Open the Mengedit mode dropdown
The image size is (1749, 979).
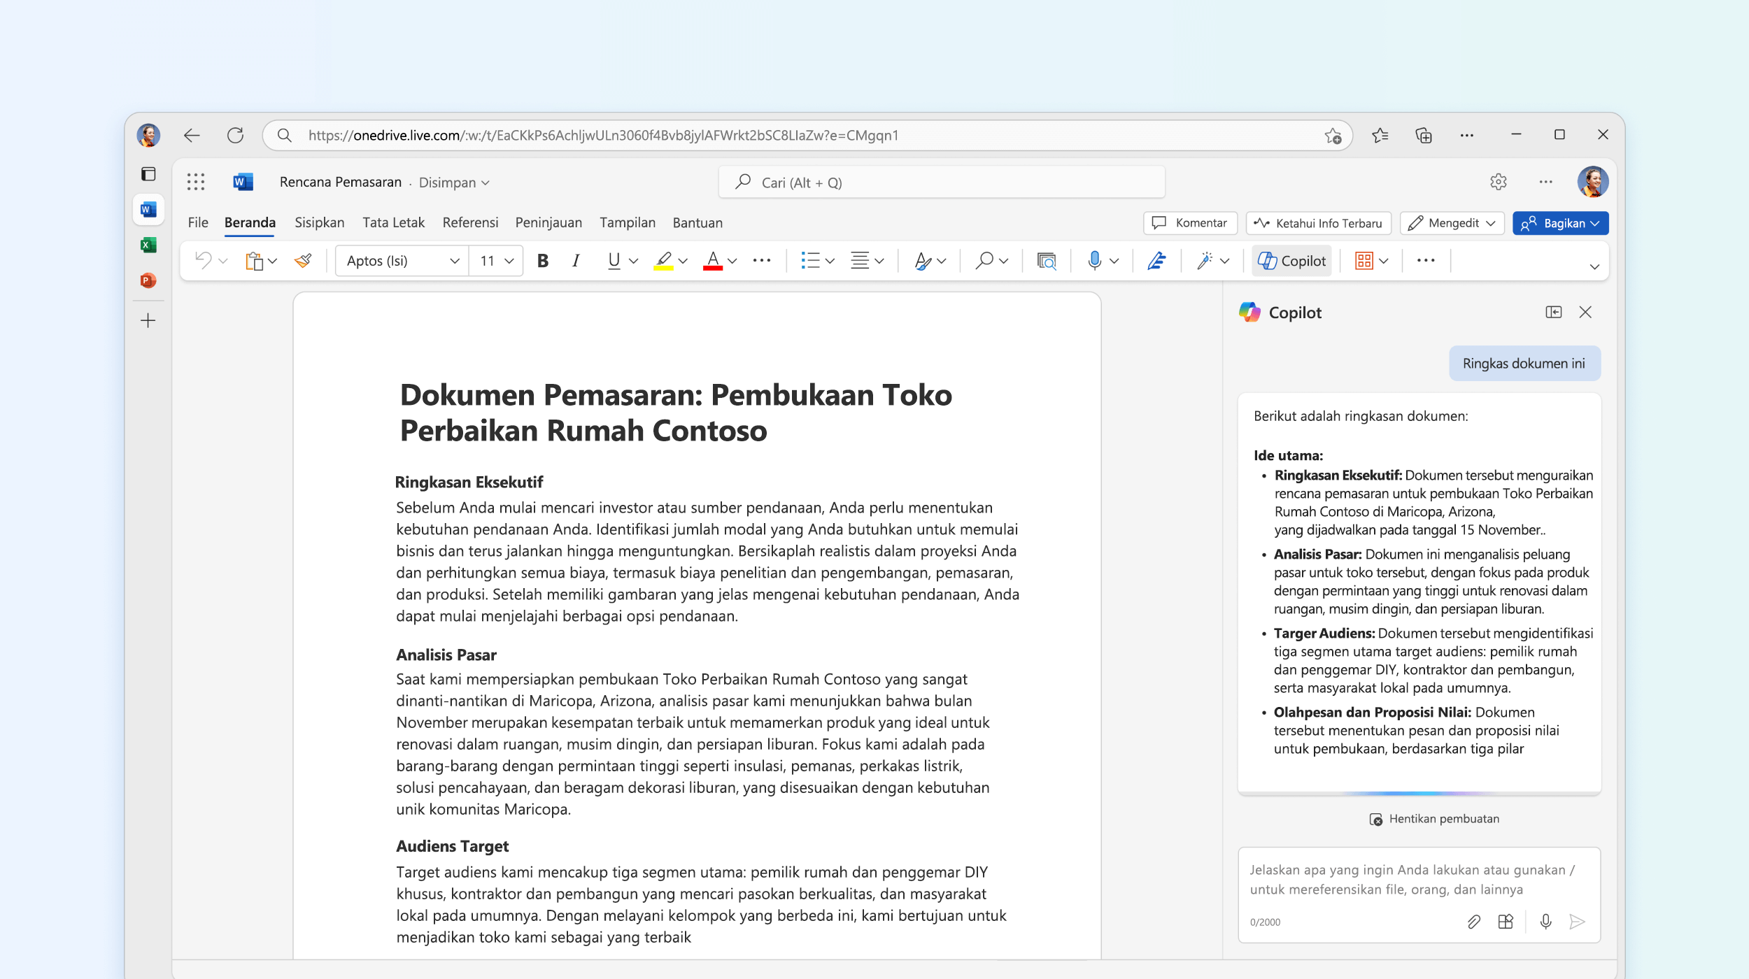coord(1452,223)
